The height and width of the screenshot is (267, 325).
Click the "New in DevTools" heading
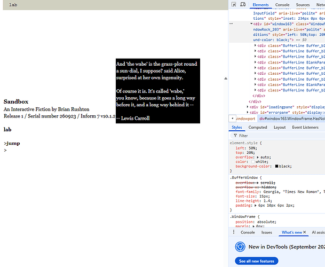(287, 247)
